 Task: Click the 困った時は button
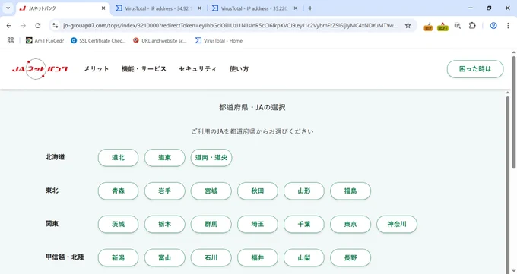[475, 69]
